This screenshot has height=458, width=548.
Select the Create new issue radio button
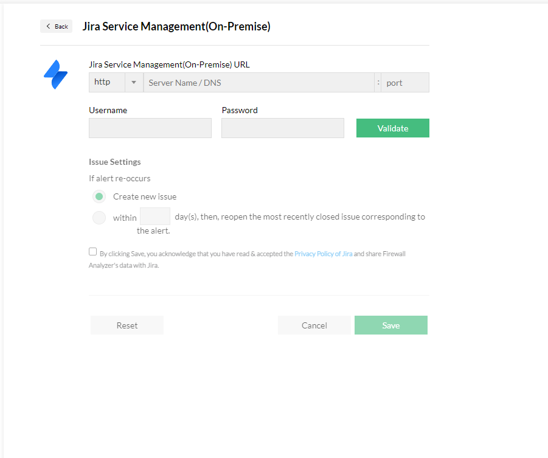click(x=99, y=196)
